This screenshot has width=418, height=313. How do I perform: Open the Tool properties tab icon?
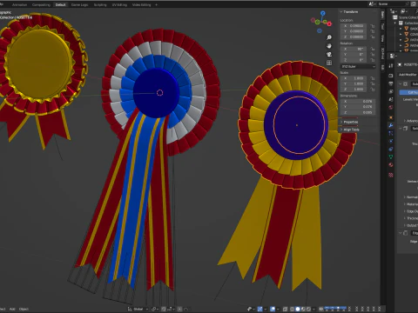click(x=391, y=65)
